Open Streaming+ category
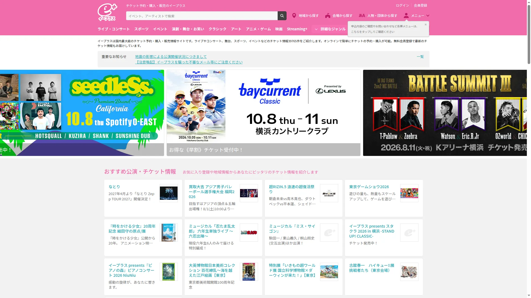531x298 pixels. [297, 29]
